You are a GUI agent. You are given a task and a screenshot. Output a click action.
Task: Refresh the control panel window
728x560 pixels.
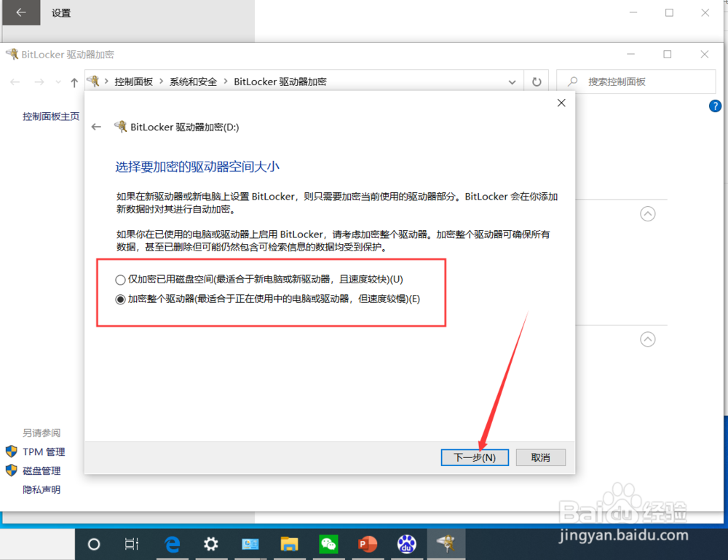[537, 82]
